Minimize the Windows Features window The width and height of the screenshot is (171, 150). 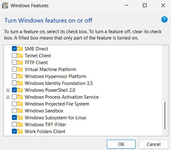click(x=127, y=5)
